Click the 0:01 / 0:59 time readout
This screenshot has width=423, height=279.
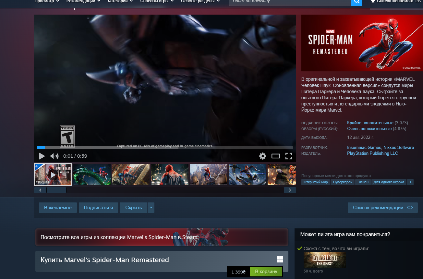[x=75, y=156]
